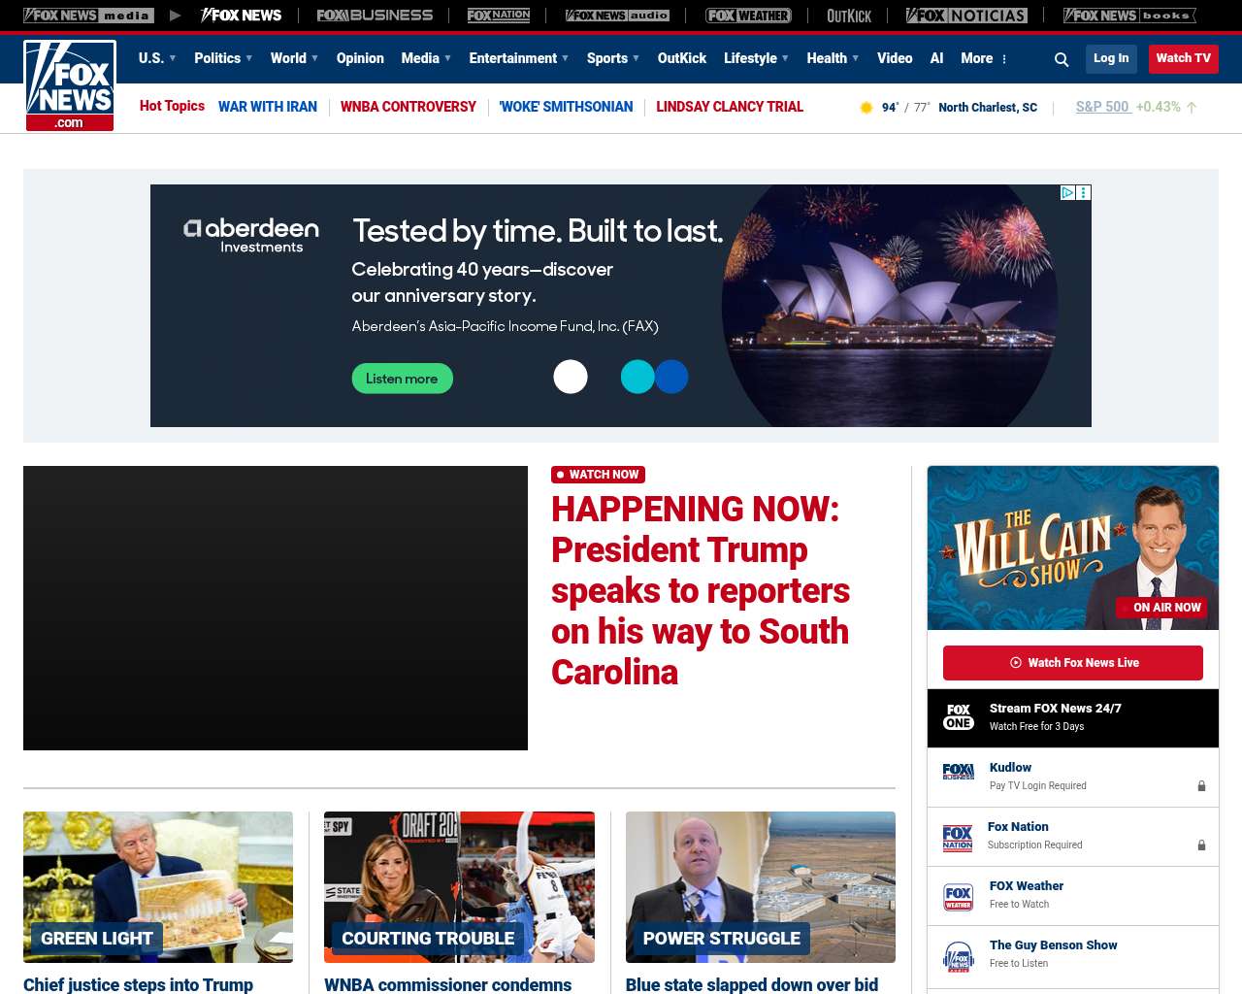
Task: Select Fox News logo in top network bar
Action: click(241, 16)
